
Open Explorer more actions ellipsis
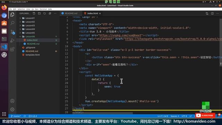pyautogui.click(x=55, y=13)
